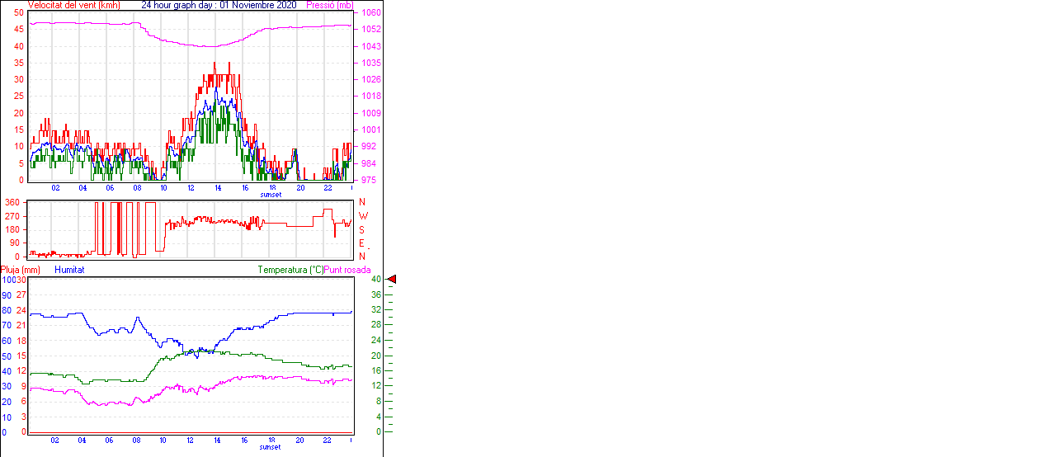Image resolution: width=1056 pixels, height=457 pixels.
Task: Click the red wind gust peak near 14h
Action: coord(214,64)
